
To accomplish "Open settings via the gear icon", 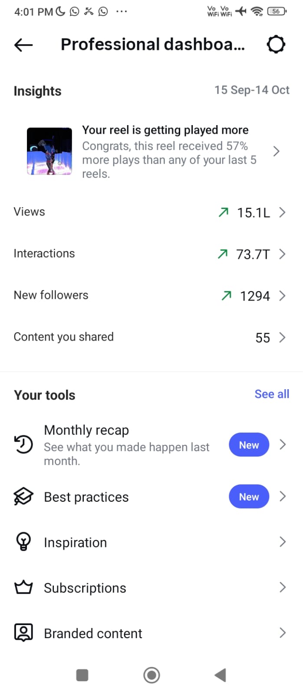I will click(276, 44).
